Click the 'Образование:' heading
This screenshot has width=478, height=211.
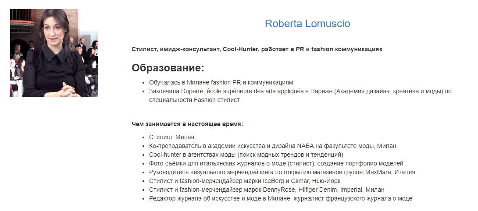point(168,68)
